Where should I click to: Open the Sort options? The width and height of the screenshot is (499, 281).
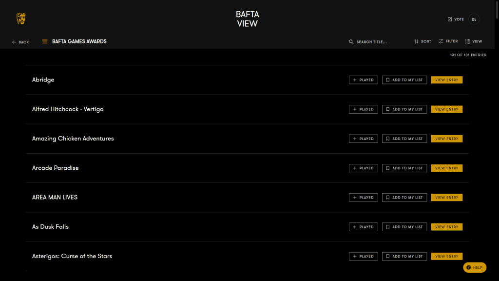(422, 41)
